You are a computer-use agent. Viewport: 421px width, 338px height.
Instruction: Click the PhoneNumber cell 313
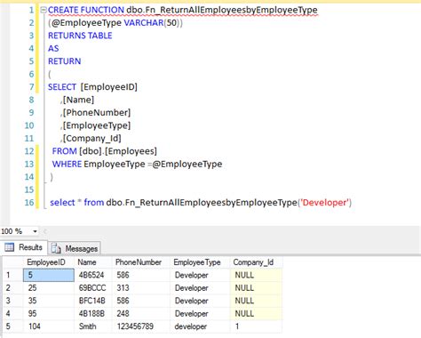[141, 287]
